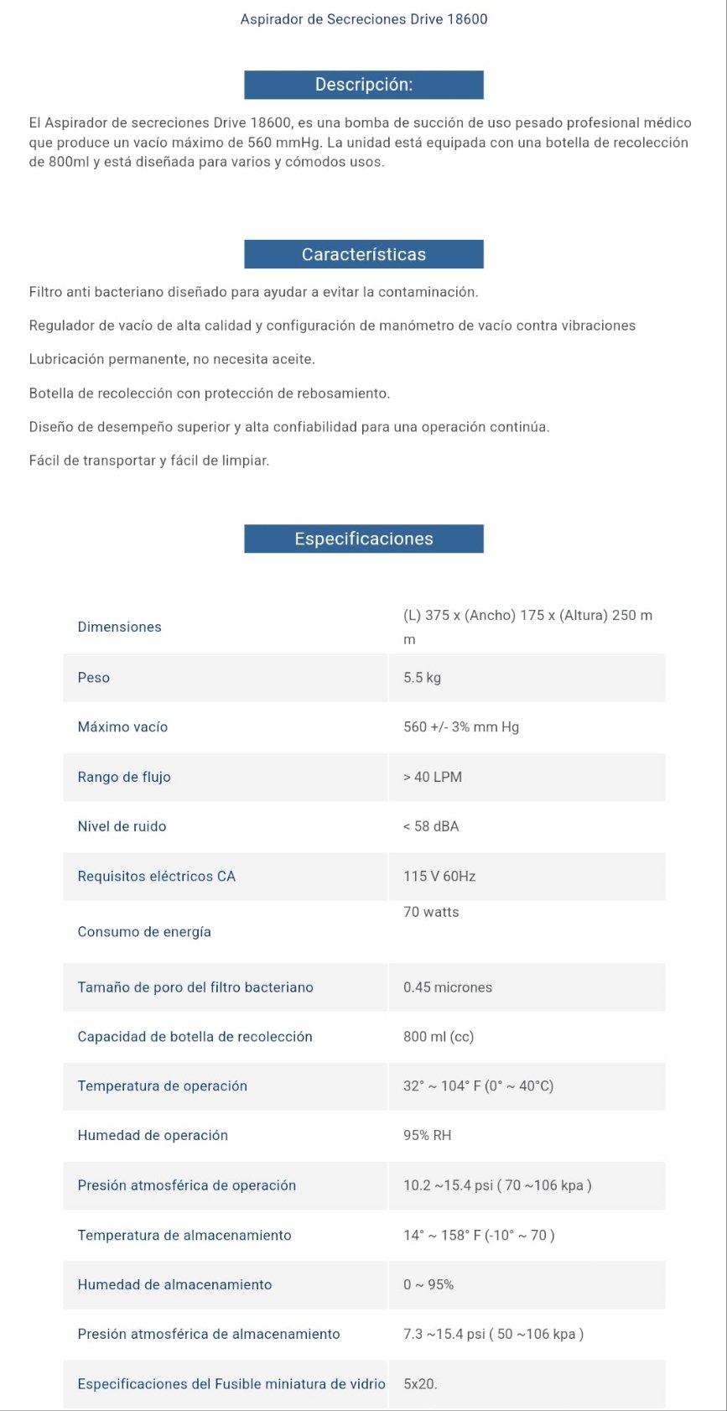
Task: Click the 70 watts value
Action: tap(431, 912)
